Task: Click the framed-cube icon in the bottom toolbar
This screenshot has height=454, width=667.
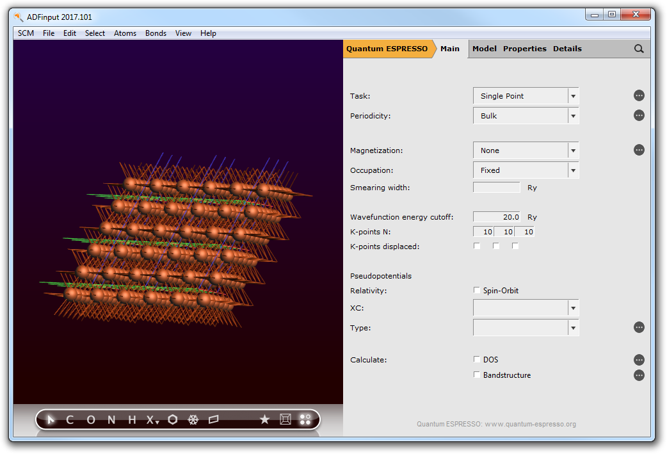Action: pos(285,419)
